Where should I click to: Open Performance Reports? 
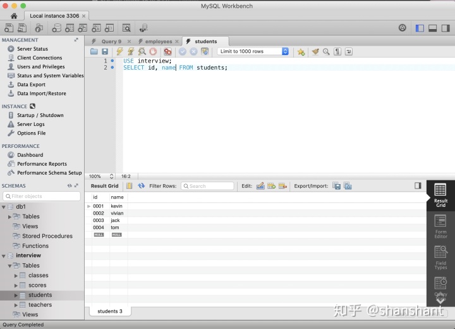point(42,164)
